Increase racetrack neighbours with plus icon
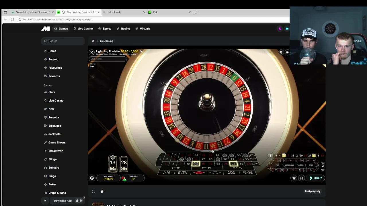Image resolution: width=367 pixels, height=206 pixels. [323, 162]
